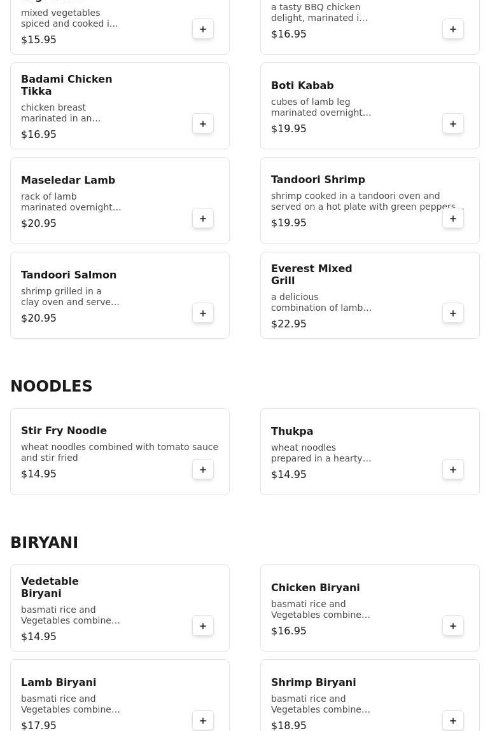Add Stir Fry Noodle to order
The width and height of the screenshot is (490, 731).
(x=203, y=470)
